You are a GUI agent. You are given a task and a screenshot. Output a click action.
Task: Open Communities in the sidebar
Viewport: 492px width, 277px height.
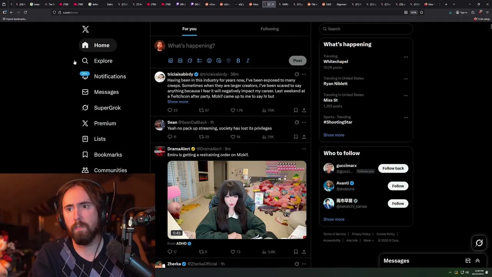click(x=105, y=170)
